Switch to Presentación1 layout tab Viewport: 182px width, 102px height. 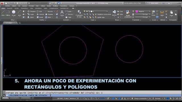coord(15,98)
